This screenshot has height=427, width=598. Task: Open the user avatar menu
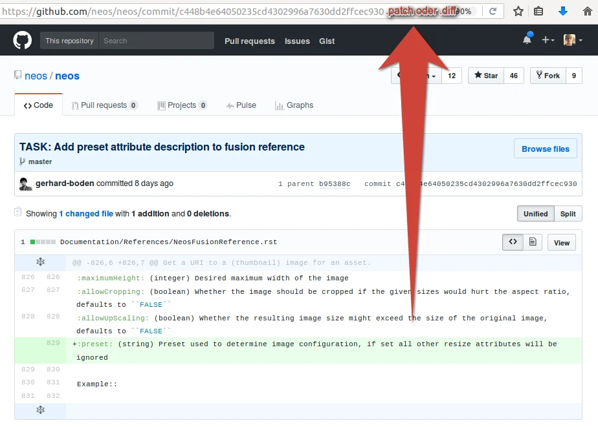coord(573,40)
